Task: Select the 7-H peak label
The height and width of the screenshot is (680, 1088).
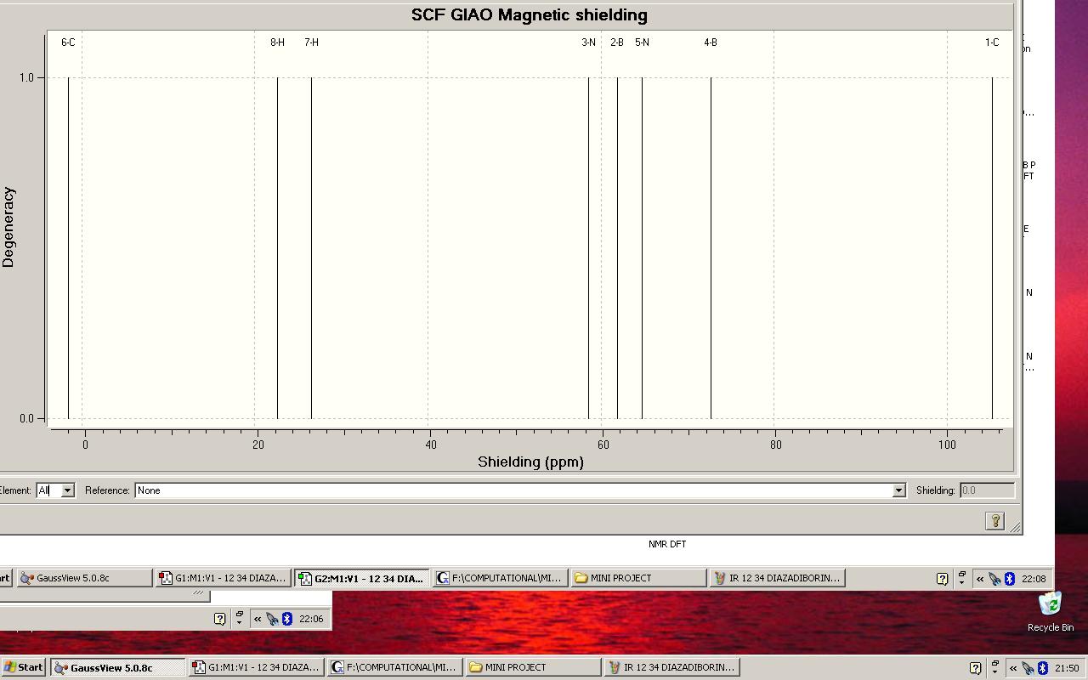Action: (x=312, y=42)
